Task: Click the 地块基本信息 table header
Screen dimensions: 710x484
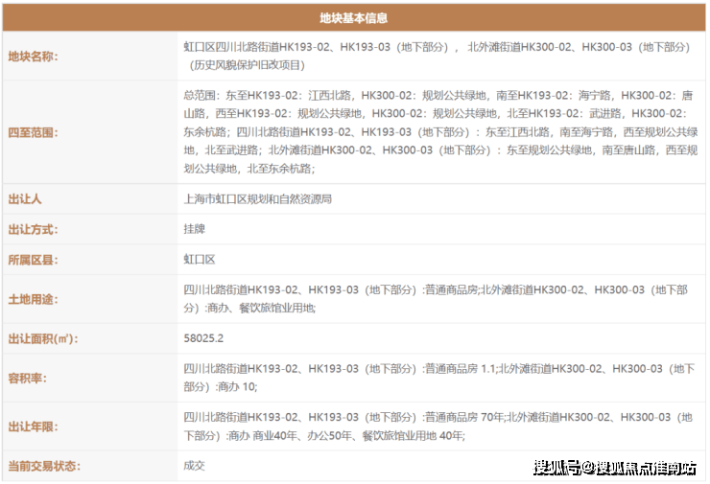Action: point(353,18)
